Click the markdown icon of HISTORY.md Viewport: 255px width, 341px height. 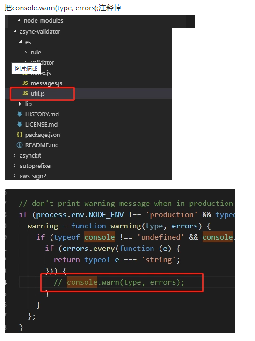pyautogui.click(x=20, y=114)
